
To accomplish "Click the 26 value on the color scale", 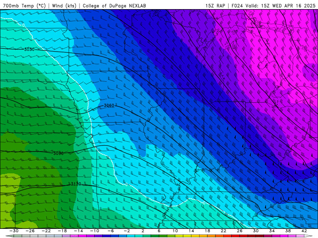I will [240, 231].
